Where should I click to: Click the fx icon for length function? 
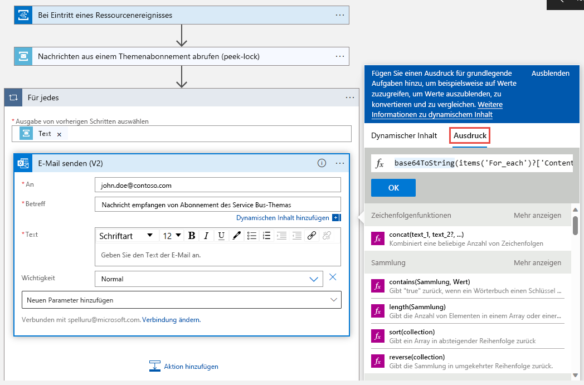(378, 311)
